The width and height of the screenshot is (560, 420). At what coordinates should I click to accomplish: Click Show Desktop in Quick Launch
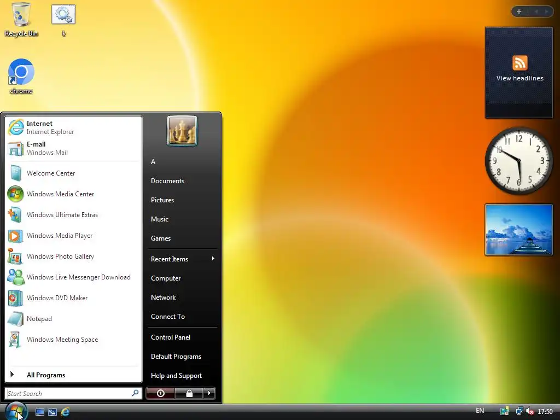[x=39, y=412]
